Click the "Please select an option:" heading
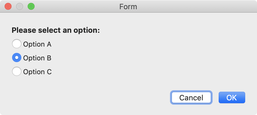The image size is (257, 115). click(56, 30)
